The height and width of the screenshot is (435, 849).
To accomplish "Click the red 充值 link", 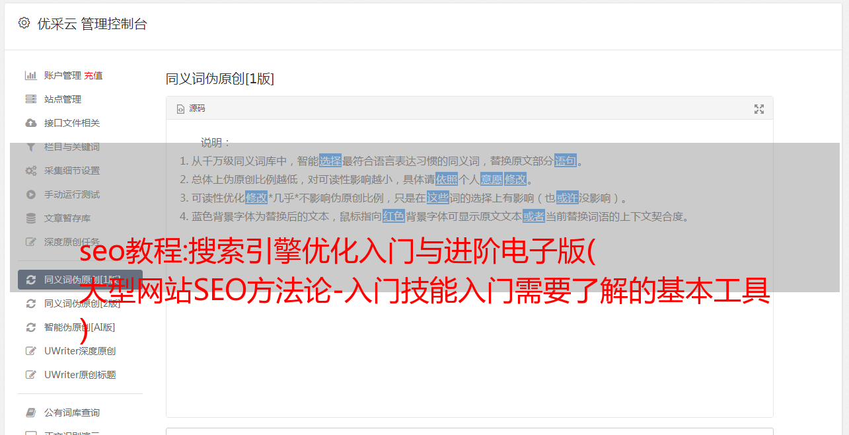I will 93,75.
